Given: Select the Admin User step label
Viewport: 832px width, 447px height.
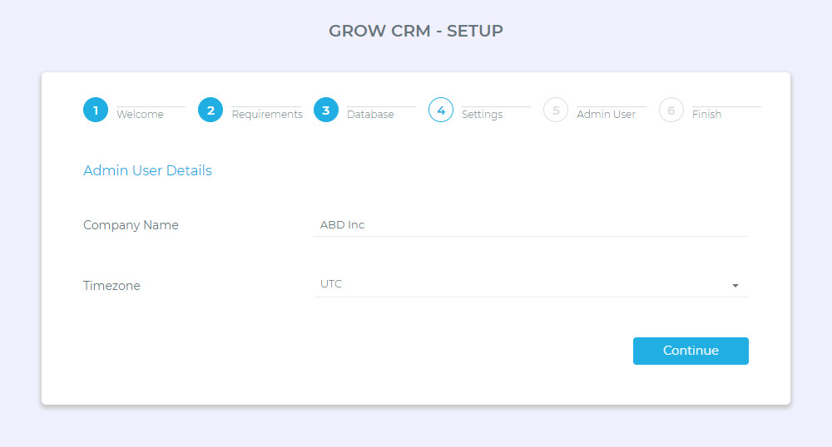Looking at the screenshot, I should coord(606,115).
